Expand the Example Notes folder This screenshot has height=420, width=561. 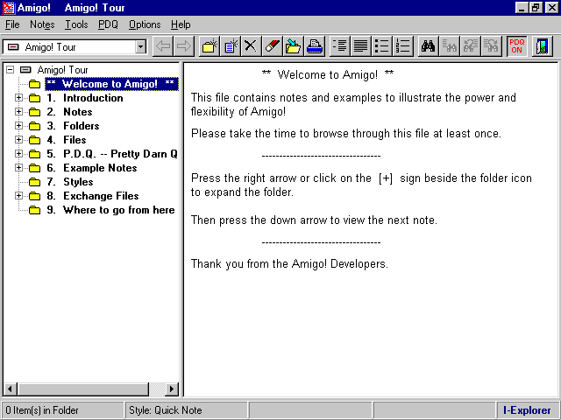click(19, 168)
